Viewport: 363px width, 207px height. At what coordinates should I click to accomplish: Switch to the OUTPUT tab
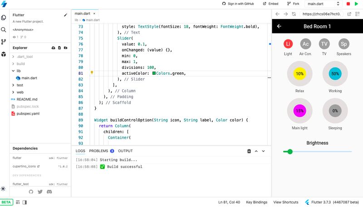(x=125, y=151)
